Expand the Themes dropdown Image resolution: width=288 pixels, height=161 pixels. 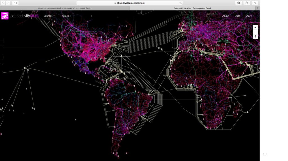pyautogui.click(x=65, y=16)
